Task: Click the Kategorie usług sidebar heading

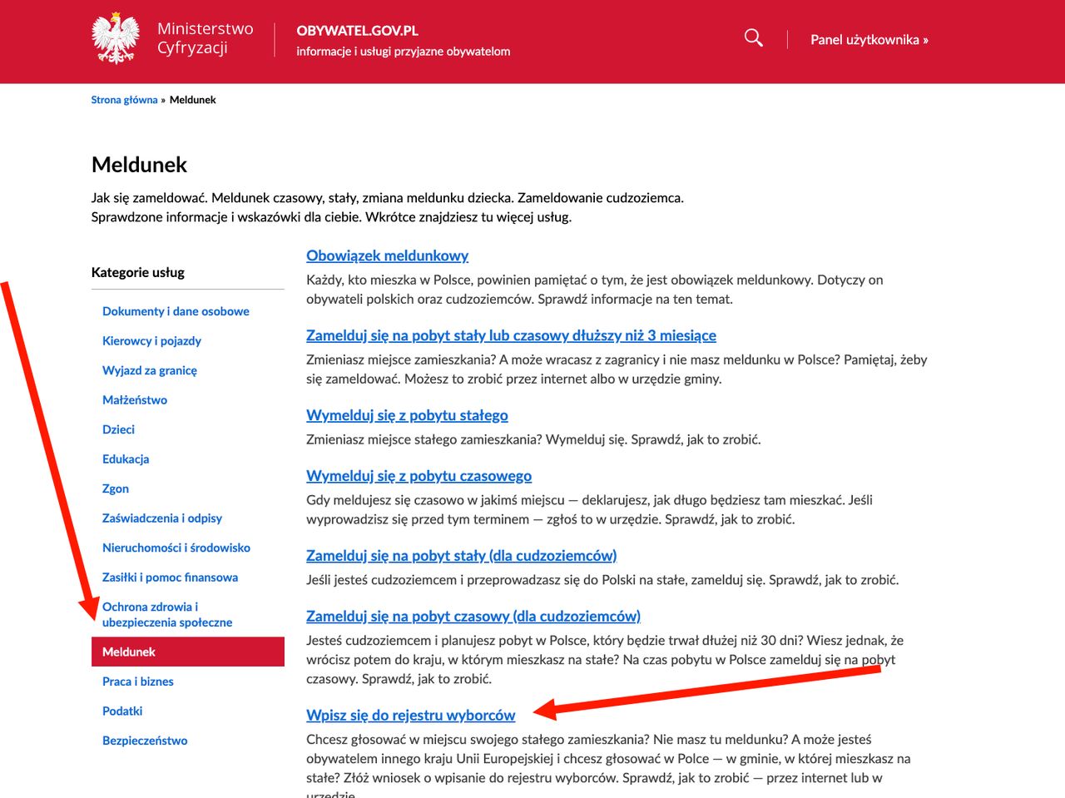Action: (138, 272)
